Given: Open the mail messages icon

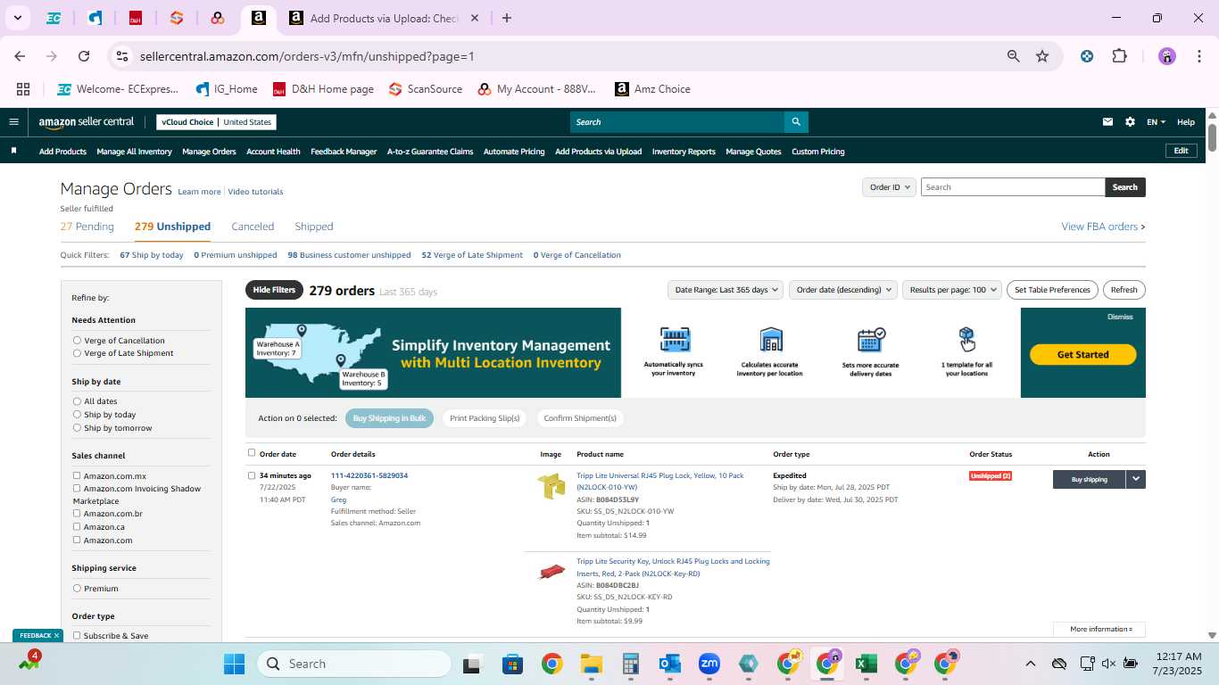Looking at the screenshot, I should click(x=1108, y=122).
